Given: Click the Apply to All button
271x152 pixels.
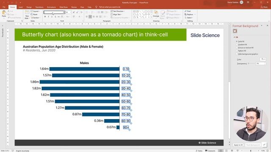Looking at the screenshot, I should click(238, 145).
